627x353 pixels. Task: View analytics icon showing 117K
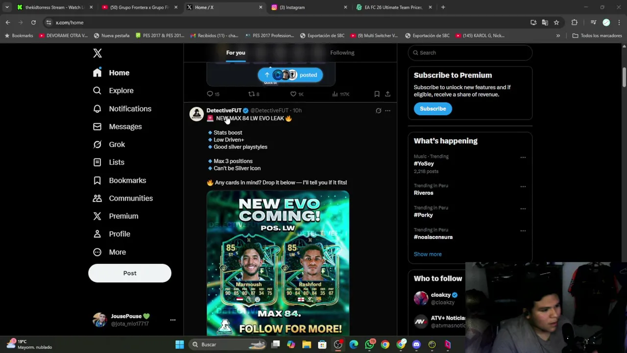point(335,94)
